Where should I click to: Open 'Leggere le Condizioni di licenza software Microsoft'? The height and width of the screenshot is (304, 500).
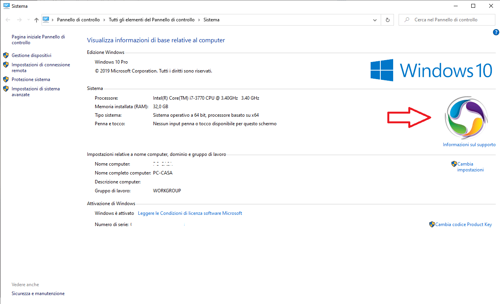point(190,213)
